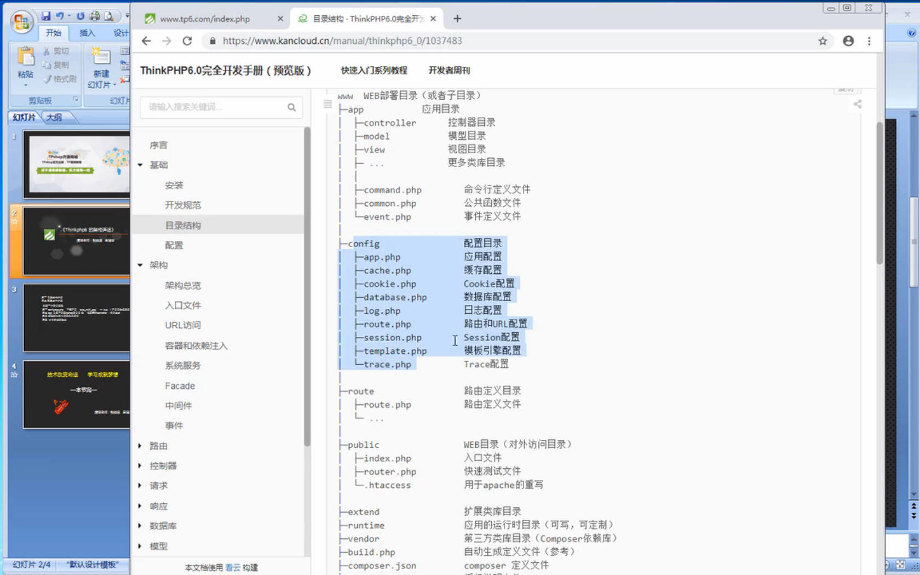Redo action in PowerPoint toolbar
This screenshot has width=920, height=575.
[x=81, y=16]
